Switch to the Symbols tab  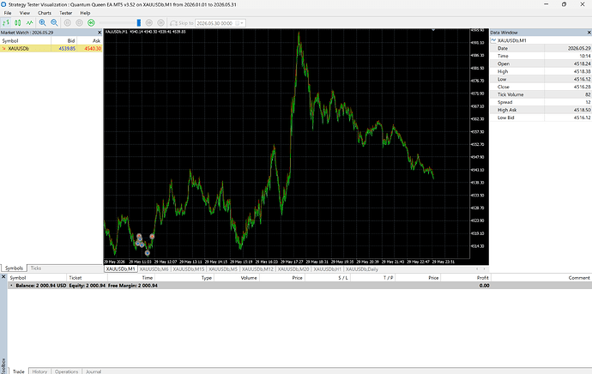[x=14, y=268]
